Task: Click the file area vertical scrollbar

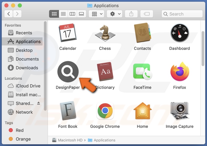Action: tap(203, 48)
